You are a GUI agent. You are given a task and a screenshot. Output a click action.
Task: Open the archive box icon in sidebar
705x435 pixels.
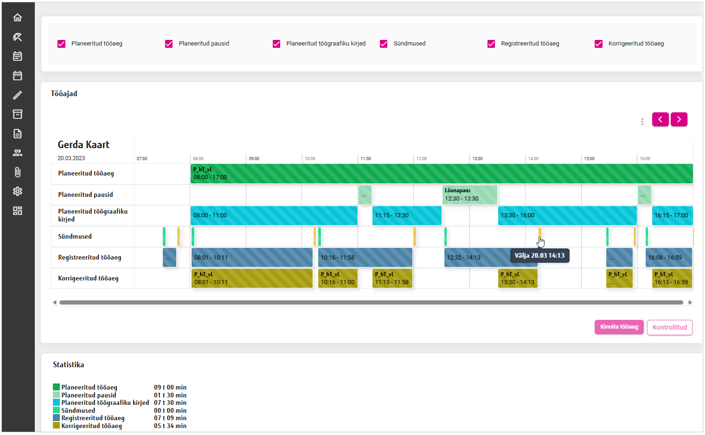click(18, 114)
